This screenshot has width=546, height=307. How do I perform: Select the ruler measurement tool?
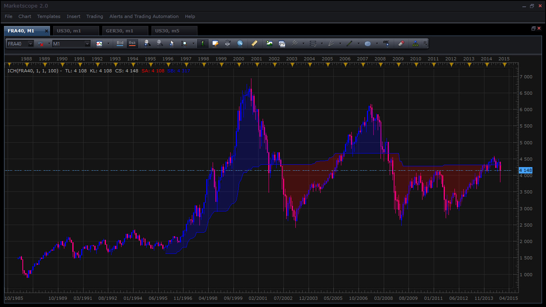point(254,44)
